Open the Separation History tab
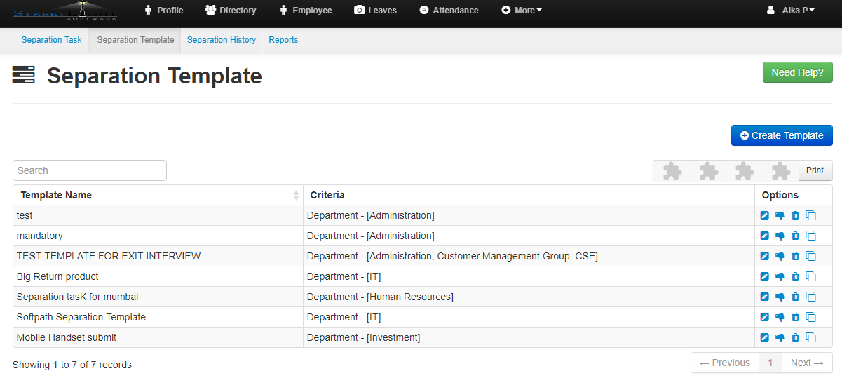Image resolution: width=842 pixels, height=378 pixels. click(222, 40)
